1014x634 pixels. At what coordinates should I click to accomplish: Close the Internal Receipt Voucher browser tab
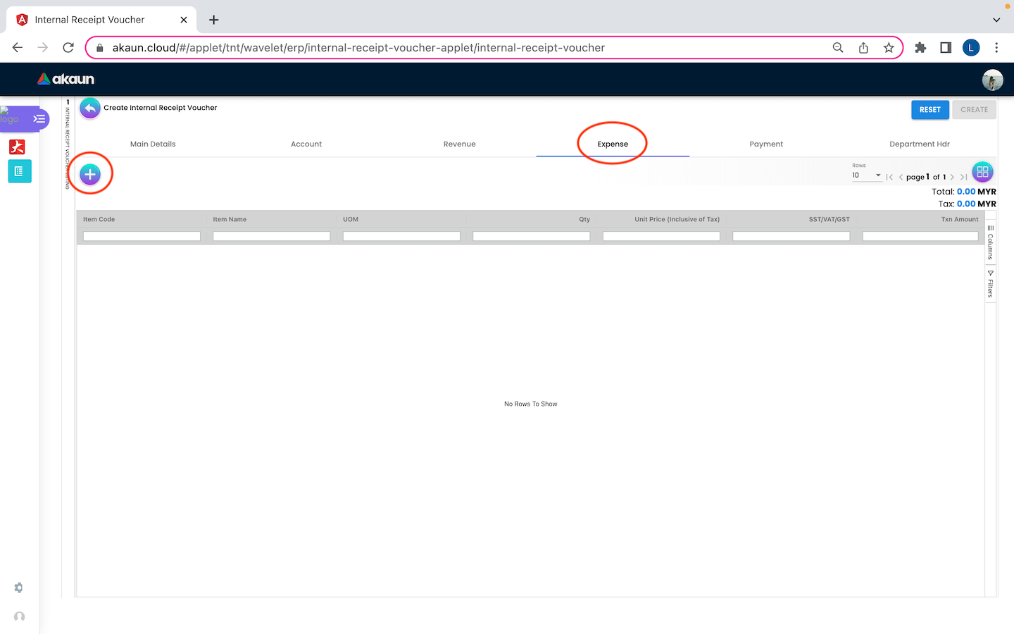pyautogui.click(x=184, y=20)
